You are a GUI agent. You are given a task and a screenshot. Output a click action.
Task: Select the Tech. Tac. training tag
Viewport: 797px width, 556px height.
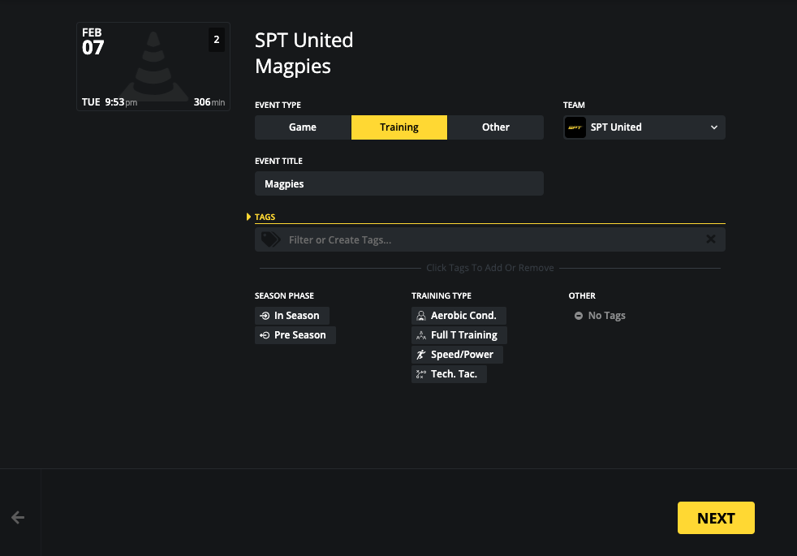tap(449, 373)
